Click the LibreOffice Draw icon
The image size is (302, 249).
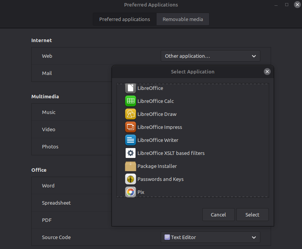131,114
